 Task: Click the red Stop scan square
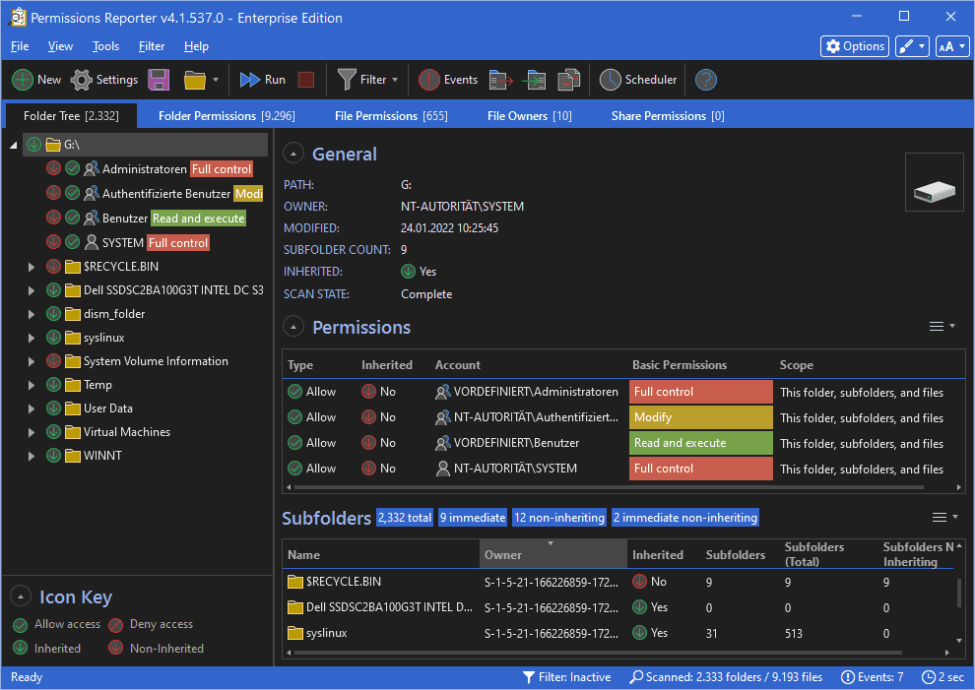click(x=306, y=80)
